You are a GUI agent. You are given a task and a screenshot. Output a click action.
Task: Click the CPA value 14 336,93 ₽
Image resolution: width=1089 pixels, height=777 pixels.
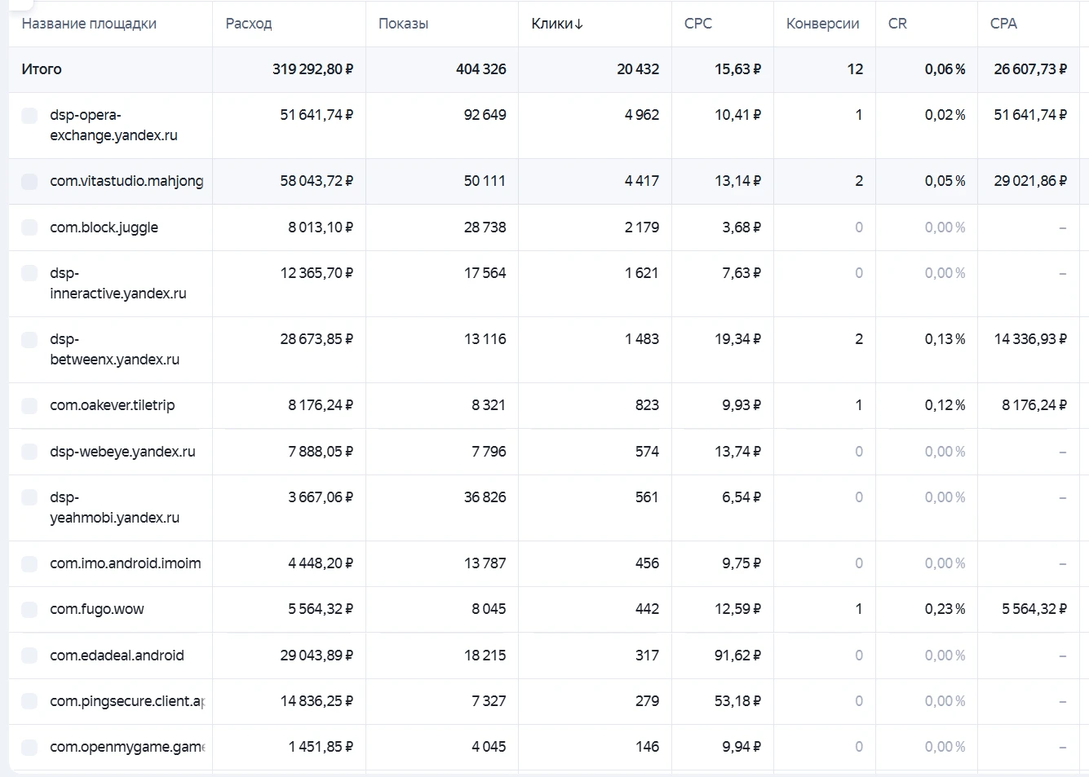click(x=1030, y=339)
